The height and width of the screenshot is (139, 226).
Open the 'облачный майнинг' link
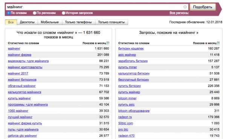click(22, 86)
